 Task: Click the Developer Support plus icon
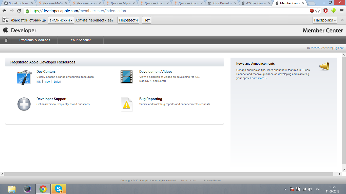(x=24, y=104)
